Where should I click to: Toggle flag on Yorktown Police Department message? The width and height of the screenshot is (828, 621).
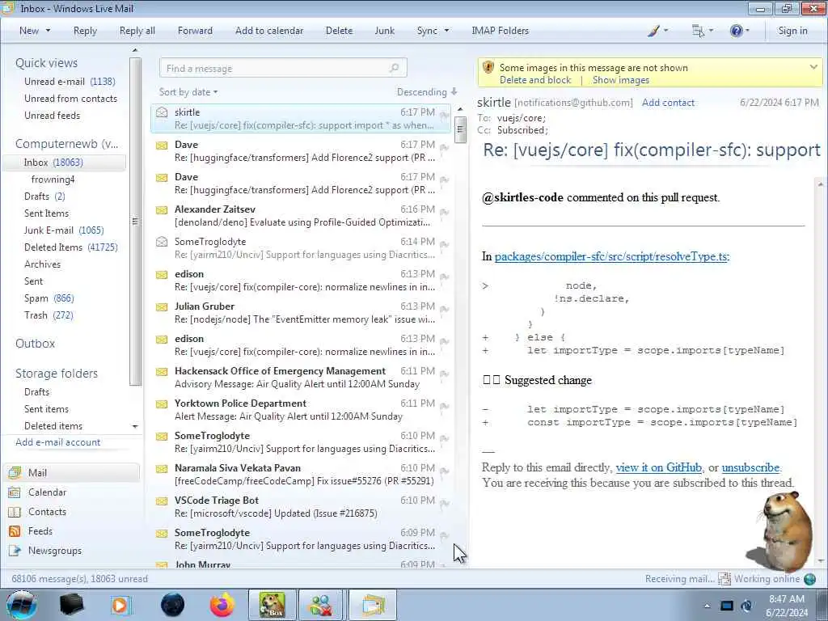pos(444,406)
